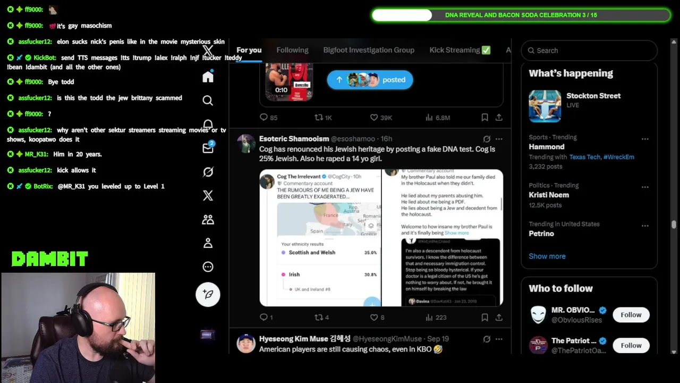The height and width of the screenshot is (383, 680).
Task: Open Hammond trending topic
Action: pos(546,147)
